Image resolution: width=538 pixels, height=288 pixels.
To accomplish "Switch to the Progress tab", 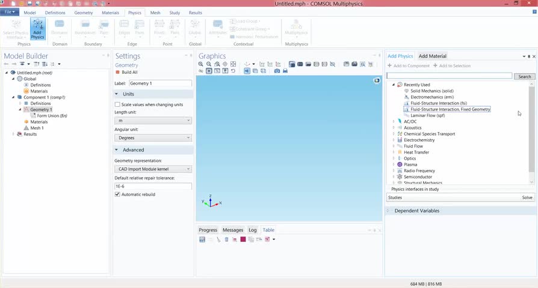I will [208, 230].
